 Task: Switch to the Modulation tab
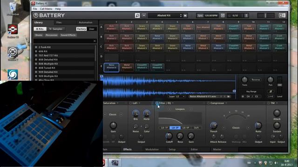point(152,149)
